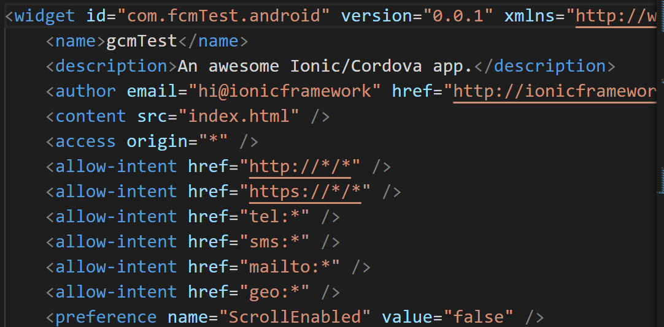This screenshot has width=664, height=327.
Task: Click the access origin value "*"
Action: tap(214, 141)
